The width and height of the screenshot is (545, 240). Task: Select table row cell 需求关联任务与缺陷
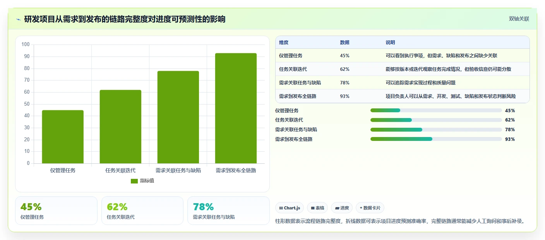coord(300,83)
